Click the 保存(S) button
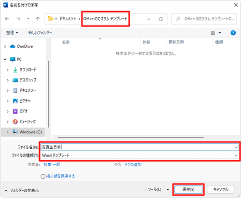241x198 pixels. pos(188,189)
